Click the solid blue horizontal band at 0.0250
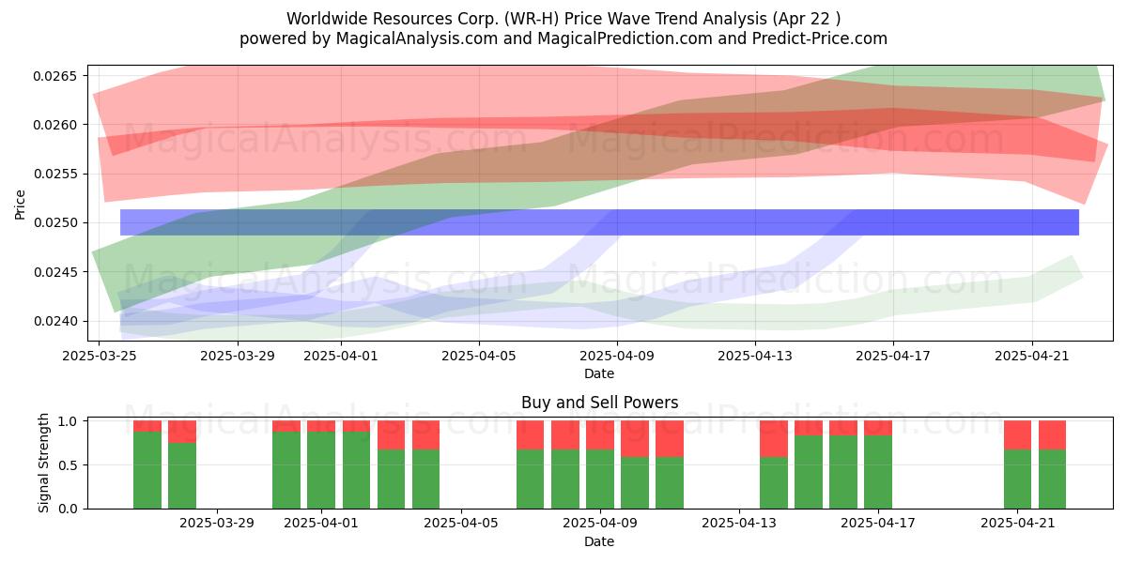The image size is (1127, 563). pos(599,222)
